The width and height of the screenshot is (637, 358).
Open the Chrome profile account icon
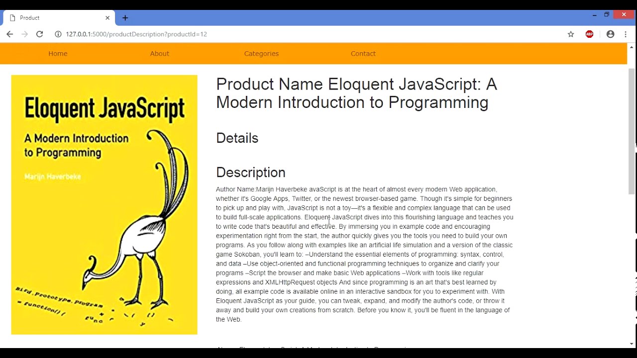610,34
